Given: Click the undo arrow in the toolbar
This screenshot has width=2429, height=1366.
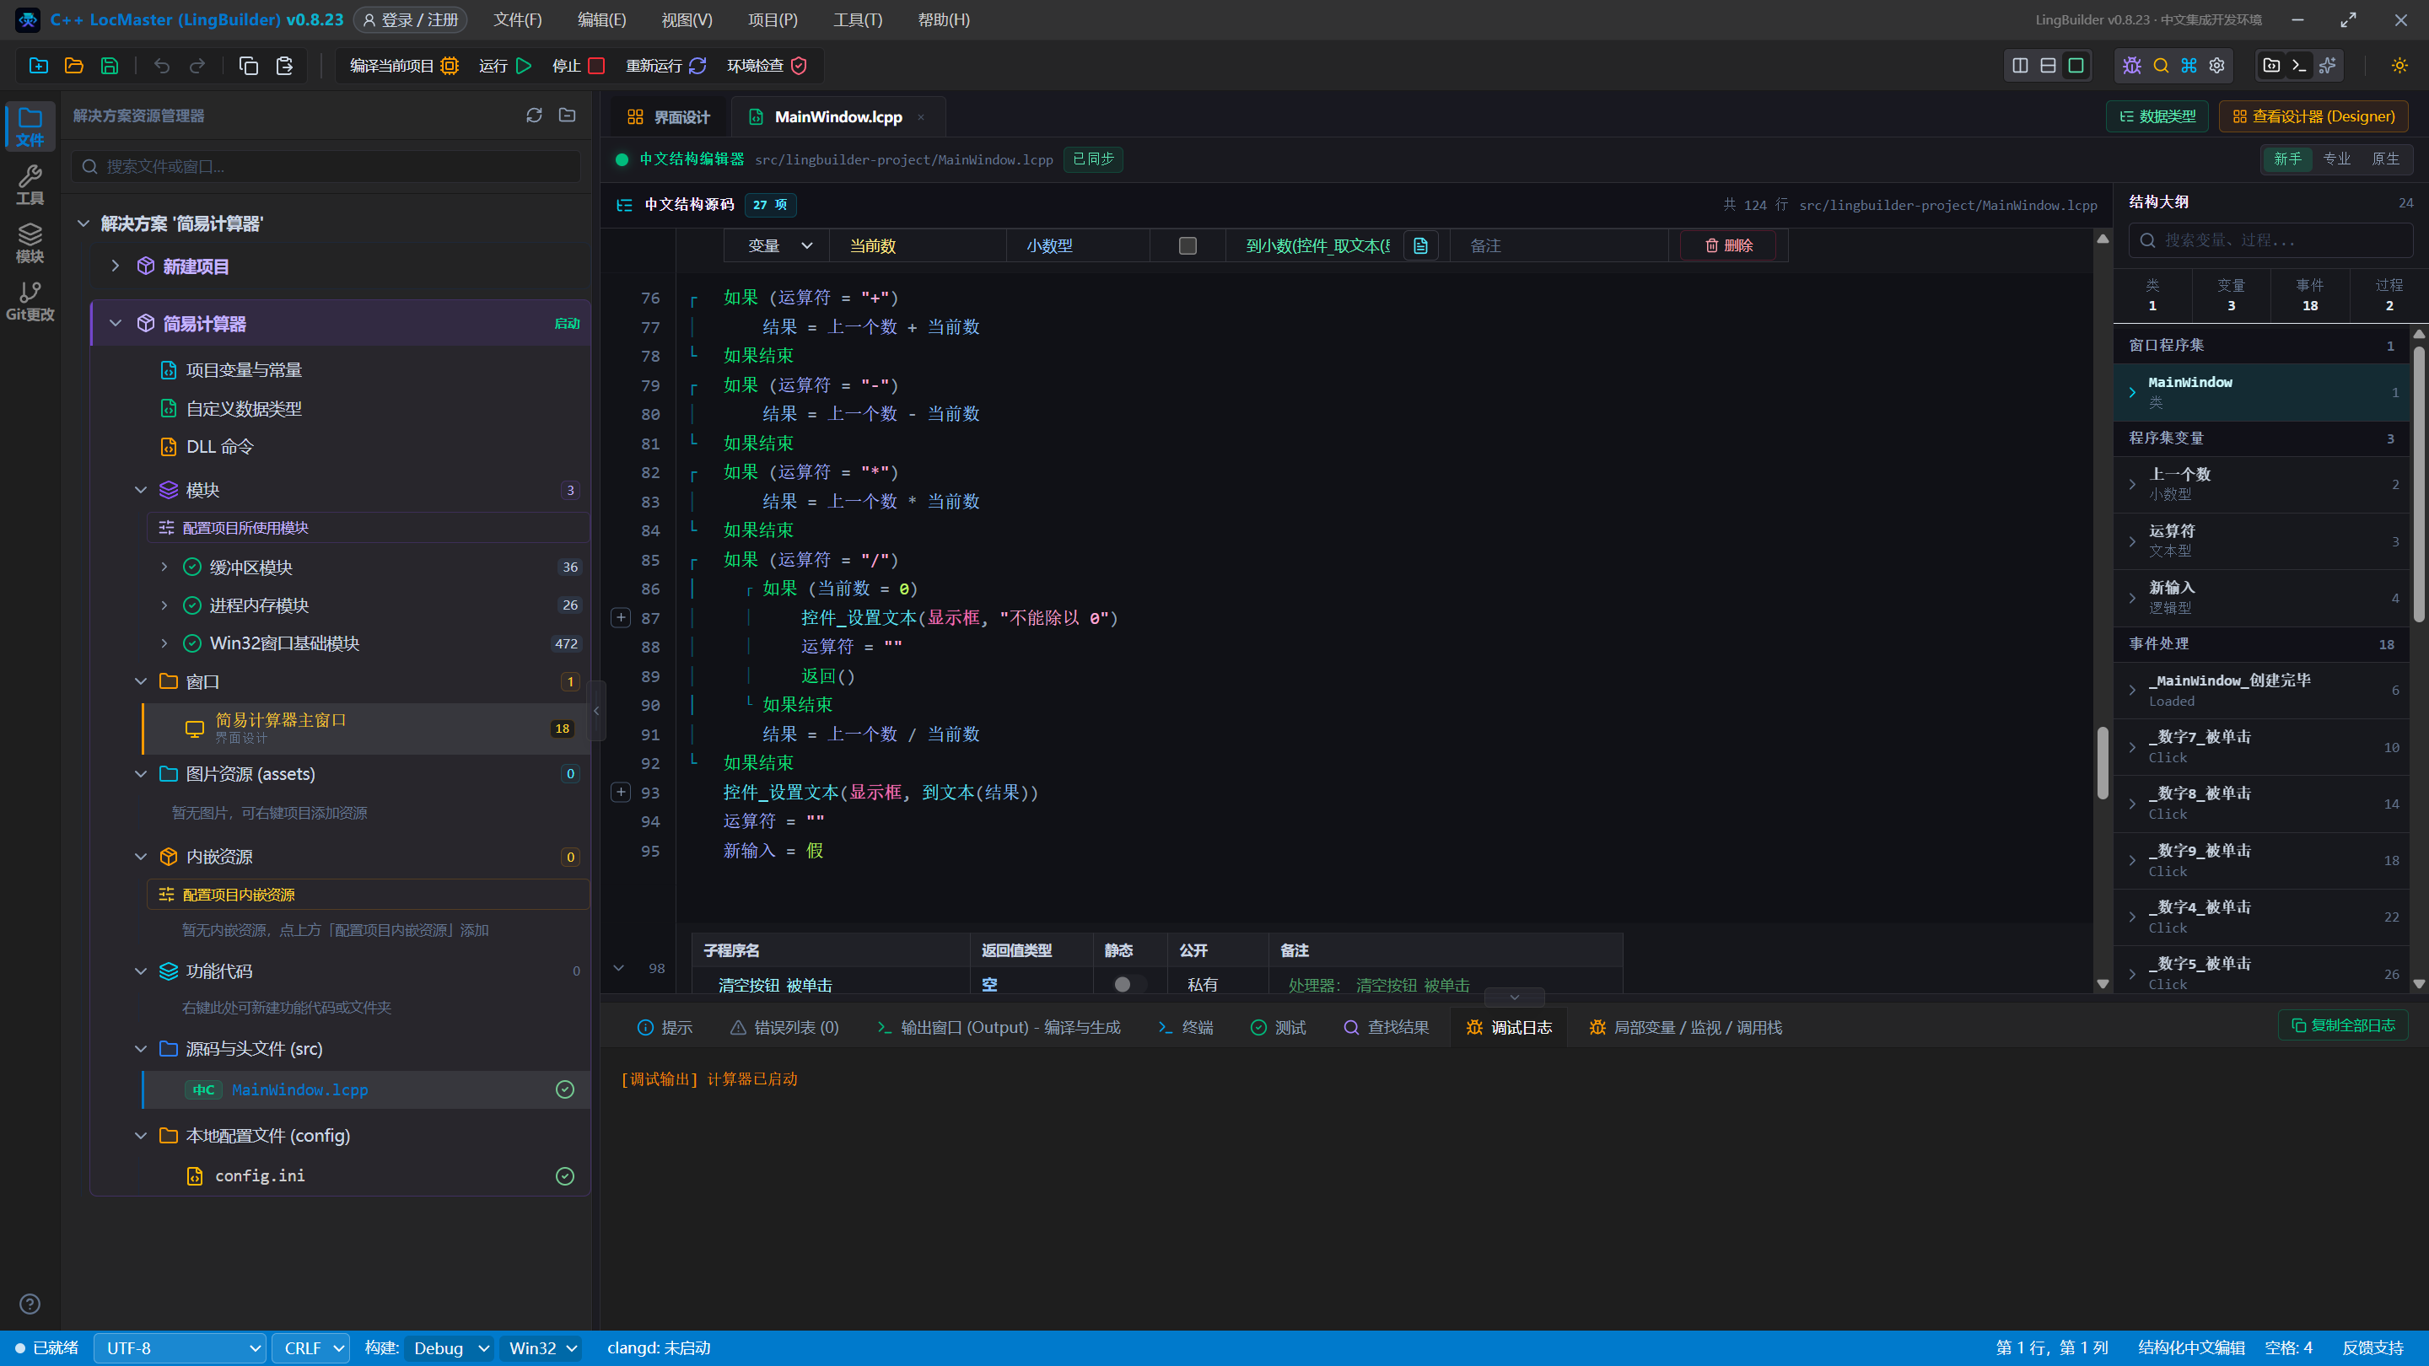Looking at the screenshot, I should (x=162, y=65).
